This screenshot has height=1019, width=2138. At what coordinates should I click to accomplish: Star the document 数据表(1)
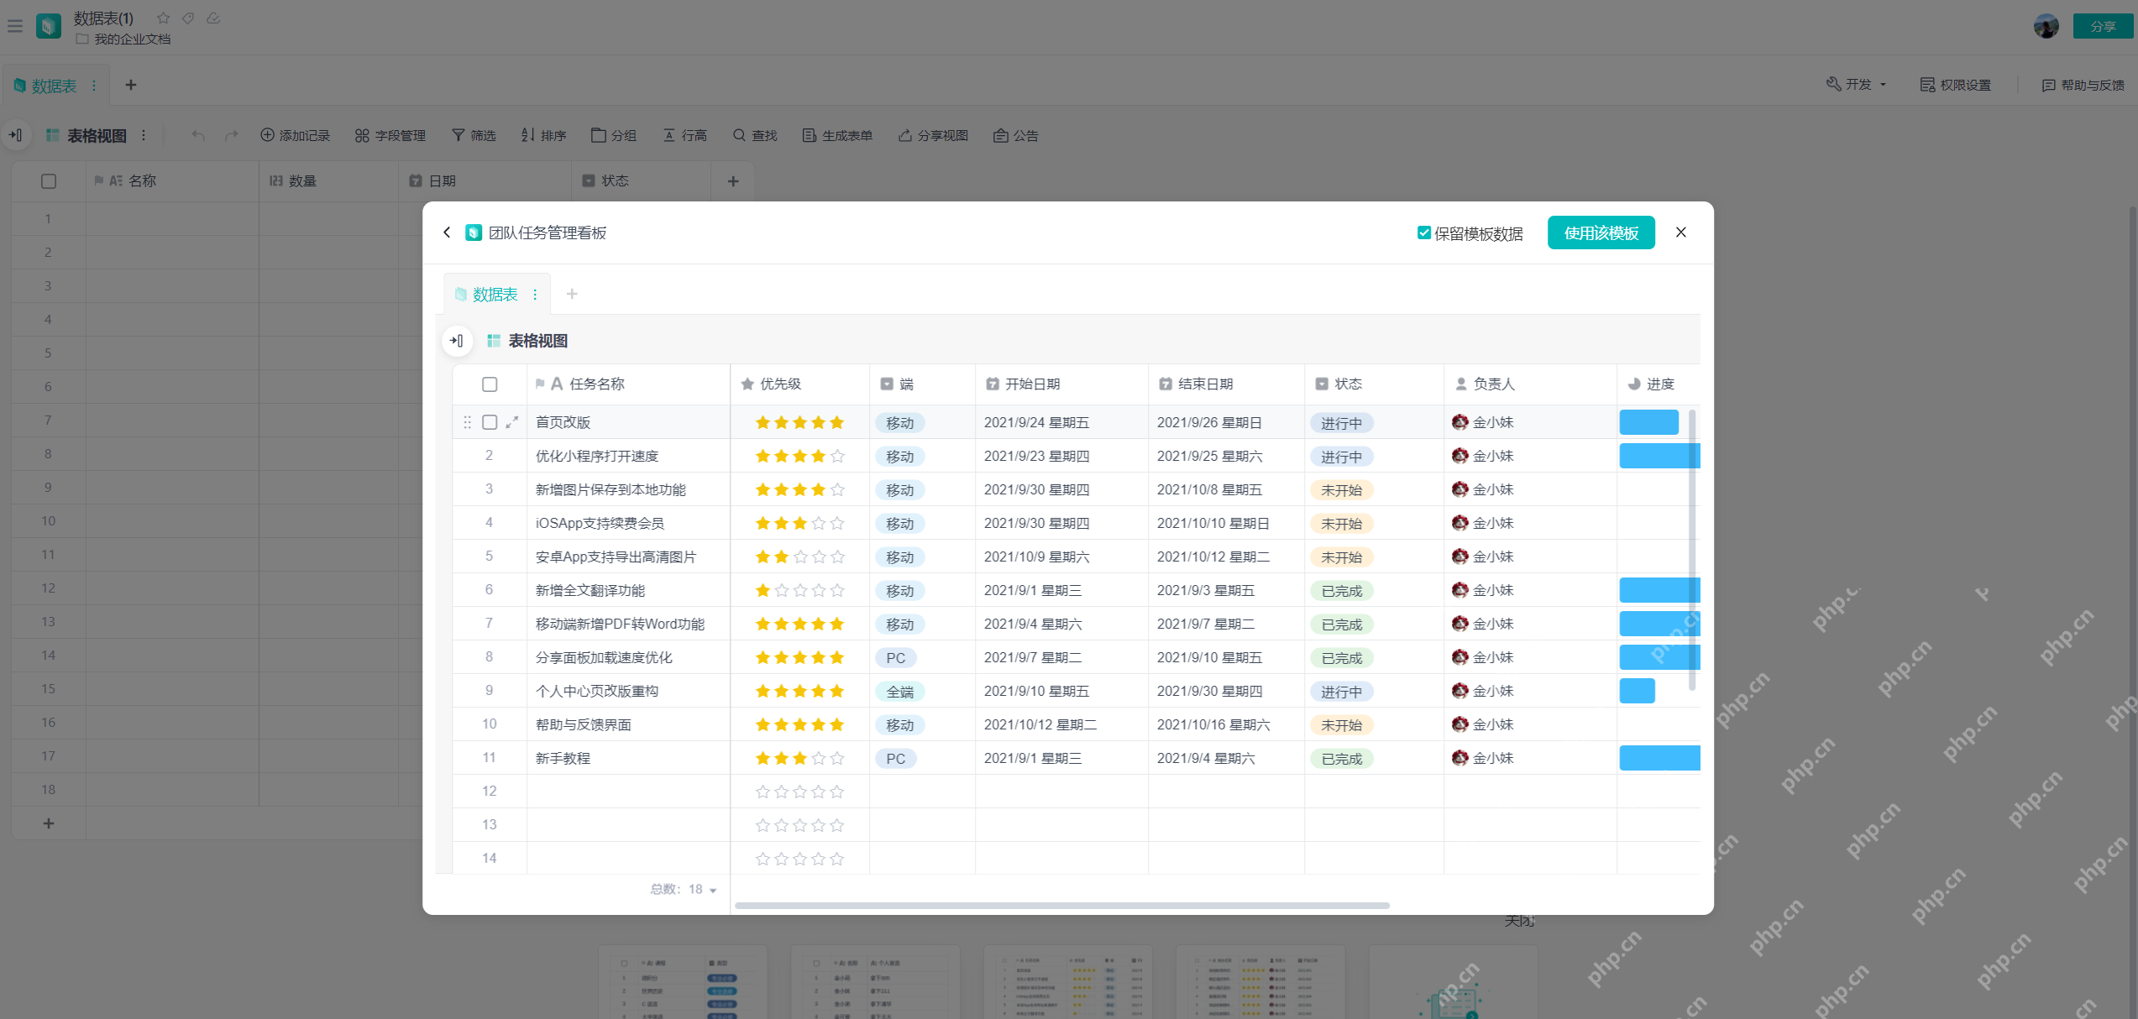(164, 18)
